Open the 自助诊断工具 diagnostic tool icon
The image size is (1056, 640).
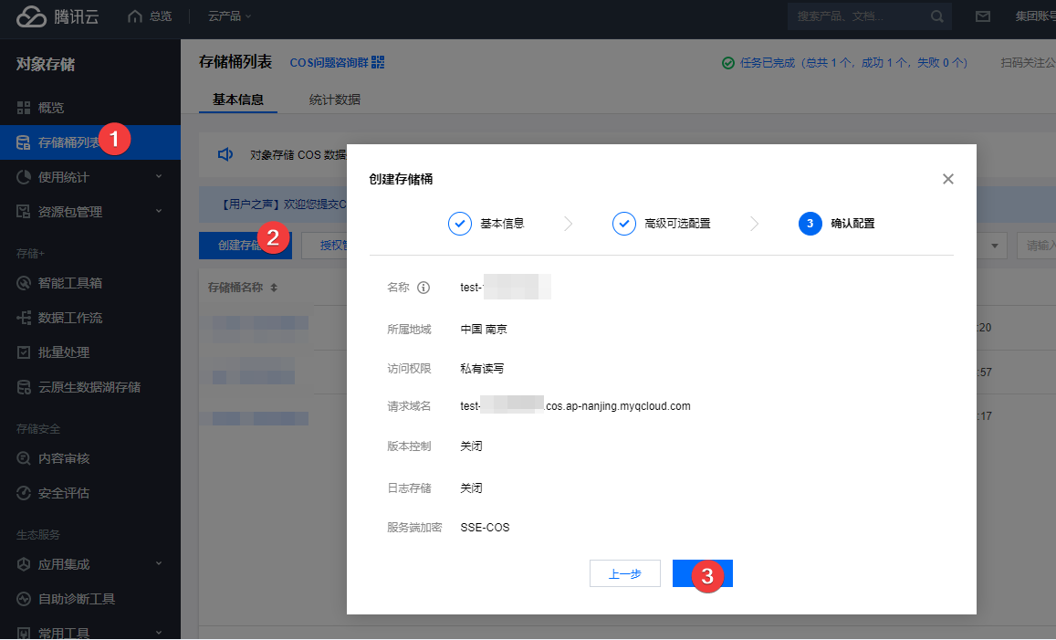[x=25, y=598]
